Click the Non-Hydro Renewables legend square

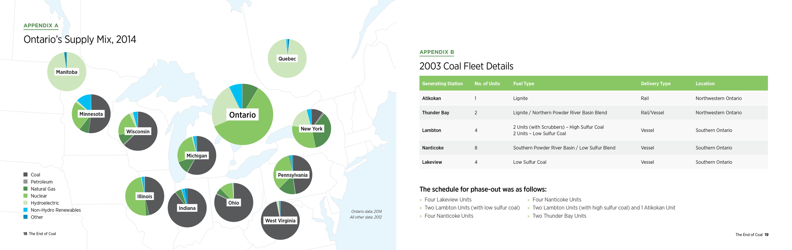[x=25, y=210]
